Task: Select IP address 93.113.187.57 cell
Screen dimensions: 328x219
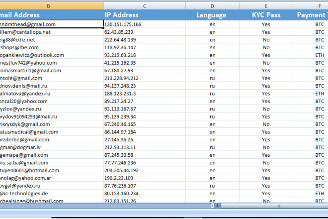Action: coord(145,109)
